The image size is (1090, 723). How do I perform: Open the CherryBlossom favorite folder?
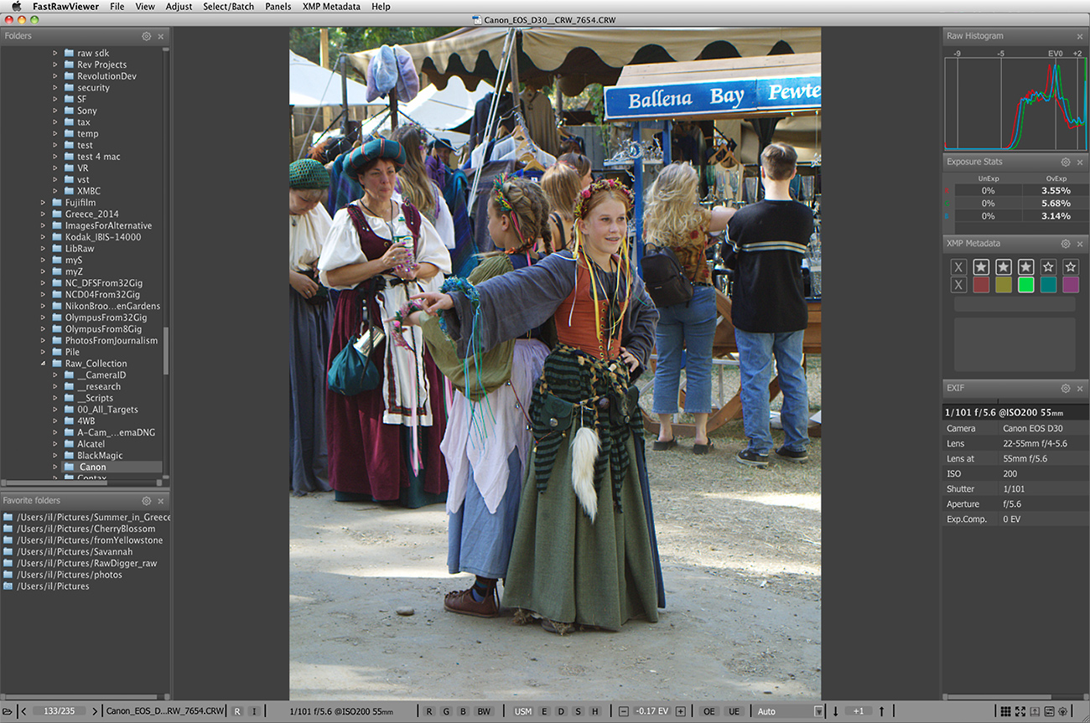(86, 529)
